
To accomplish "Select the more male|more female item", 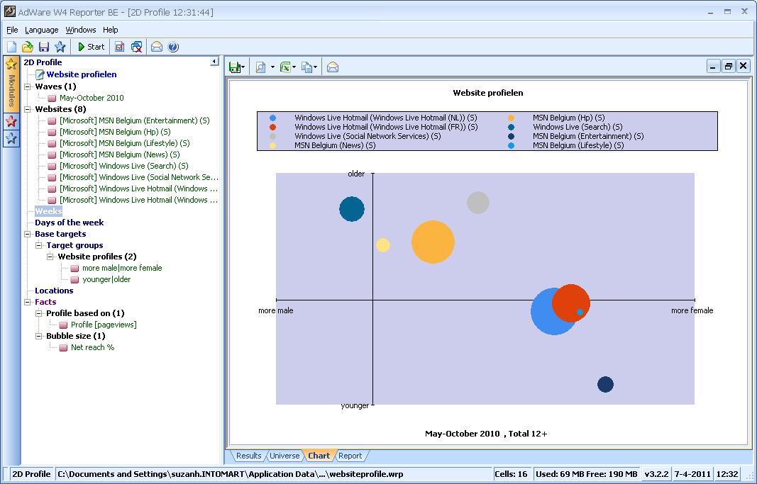I will point(122,268).
